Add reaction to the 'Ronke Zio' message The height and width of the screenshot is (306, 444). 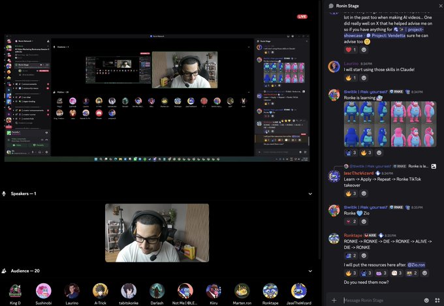point(364,221)
